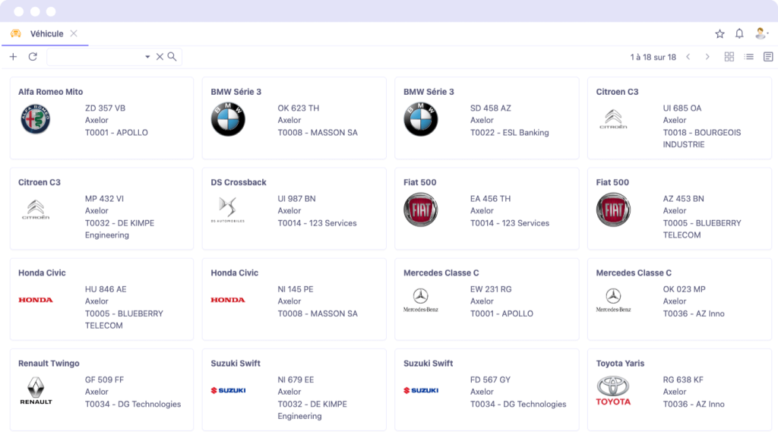Click BMW logo on SD 458 AZ card

click(421, 119)
